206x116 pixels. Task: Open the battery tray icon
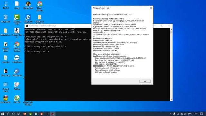click(182, 114)
